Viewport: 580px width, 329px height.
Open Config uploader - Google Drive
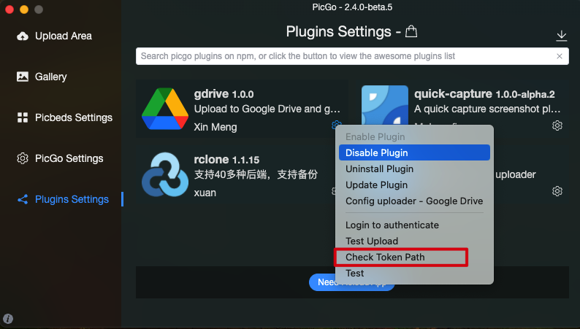click(x=414, y=201)
